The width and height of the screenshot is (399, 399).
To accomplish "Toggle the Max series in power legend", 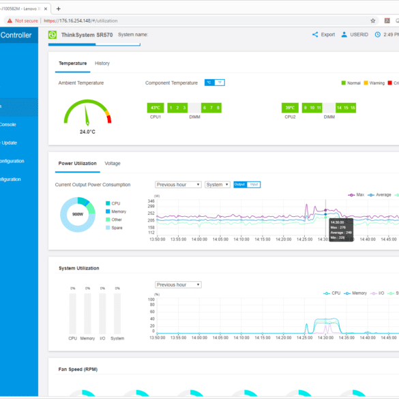I will [x=356, y=195].
